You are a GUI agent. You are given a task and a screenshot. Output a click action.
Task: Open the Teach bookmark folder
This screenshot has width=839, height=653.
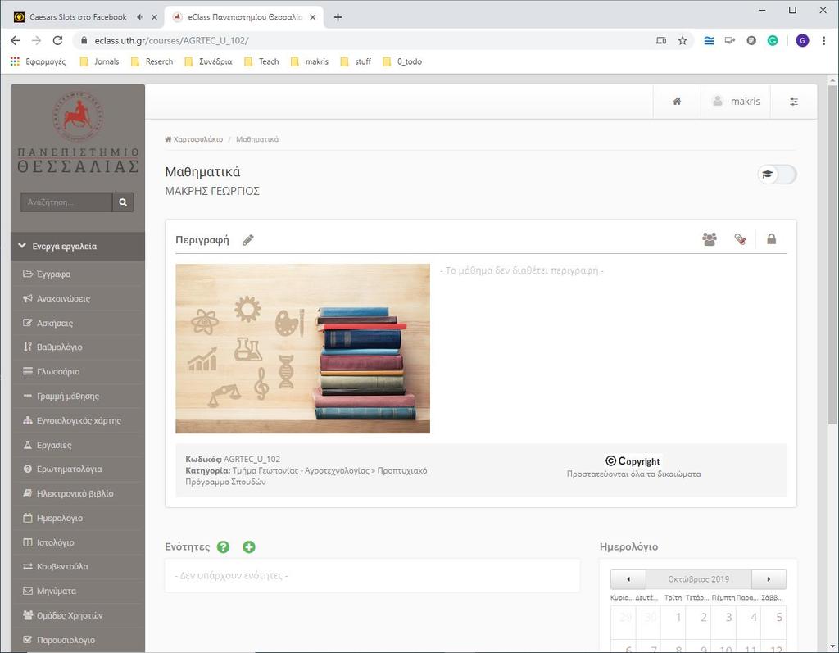261,61
